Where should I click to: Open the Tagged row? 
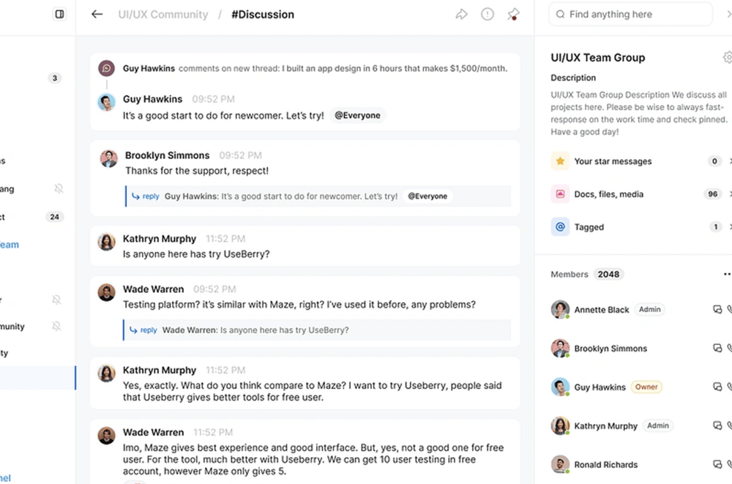[x=641, y=226]
